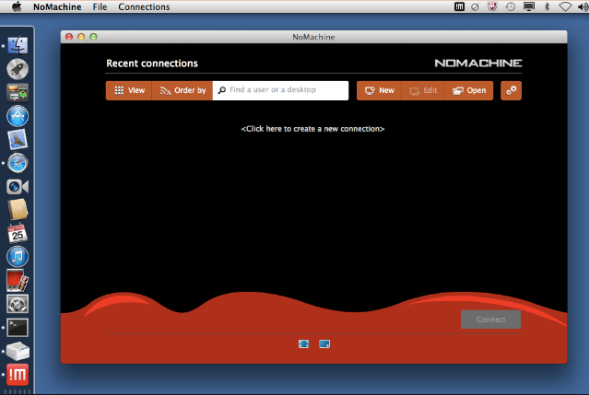Open the Apple menu
The height and width of the screenshot is (395, 589).
[x=17, y=6]
